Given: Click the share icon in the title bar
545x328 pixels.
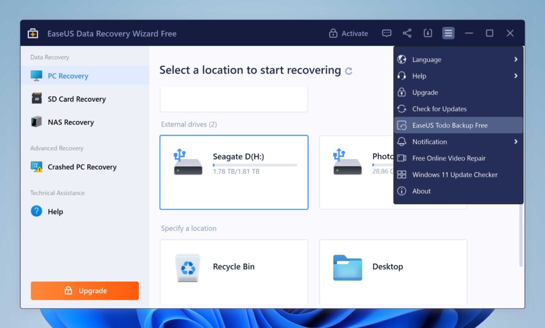Looking at the screenshot, I should click(x=407, y=33).
